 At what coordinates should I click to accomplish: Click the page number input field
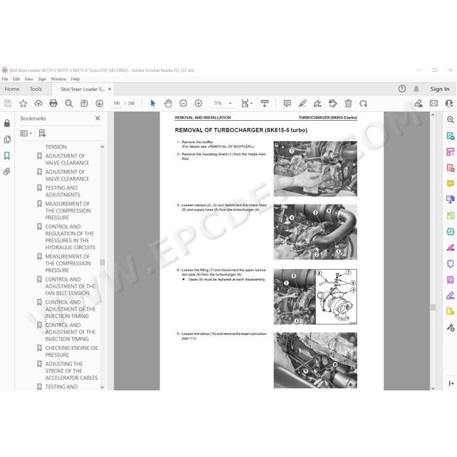click(116, 103)
